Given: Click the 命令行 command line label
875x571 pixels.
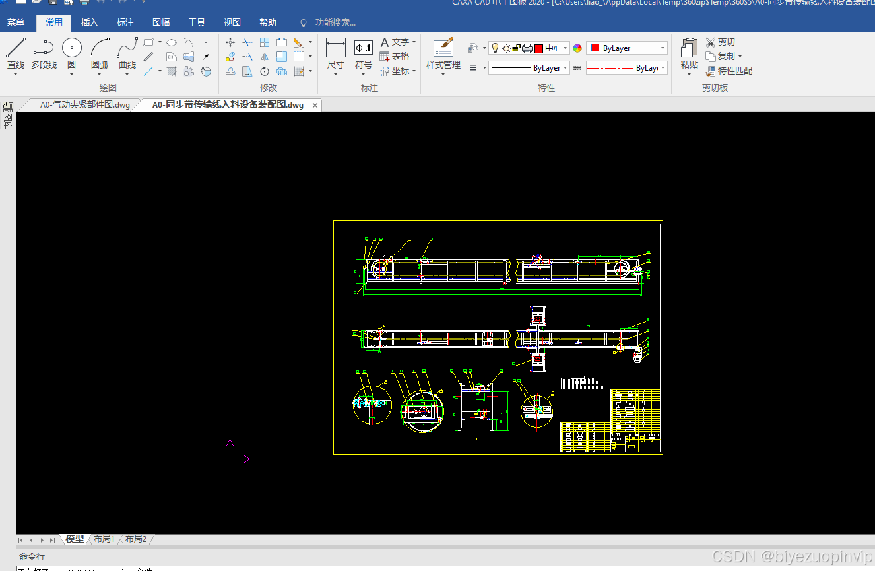Looking at the screenshot, I should (x=32, y=556).
